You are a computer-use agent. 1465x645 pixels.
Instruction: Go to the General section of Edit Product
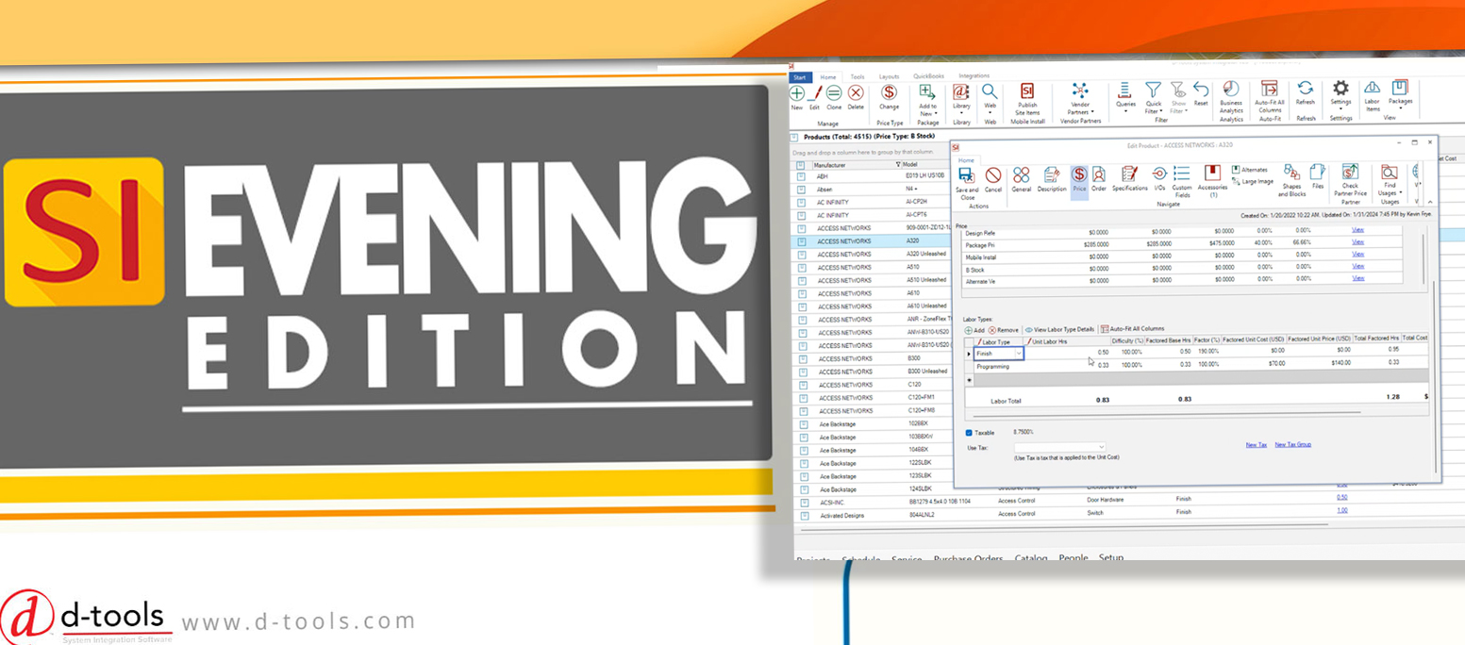tap(1021, 179)
